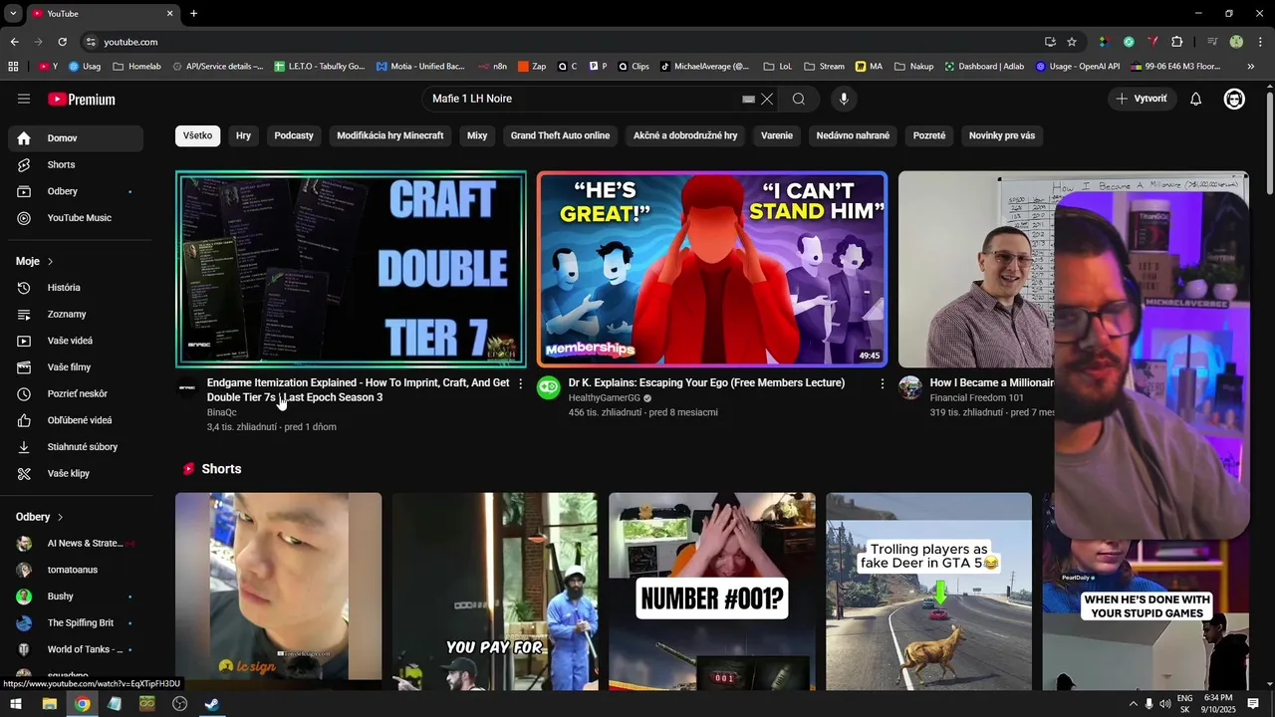Expand the Odbery subscriptions header chevron
This screenshot has height=717, width=1275.
(x=60, y=517)
